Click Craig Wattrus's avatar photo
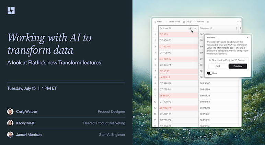 coord(10,111)
